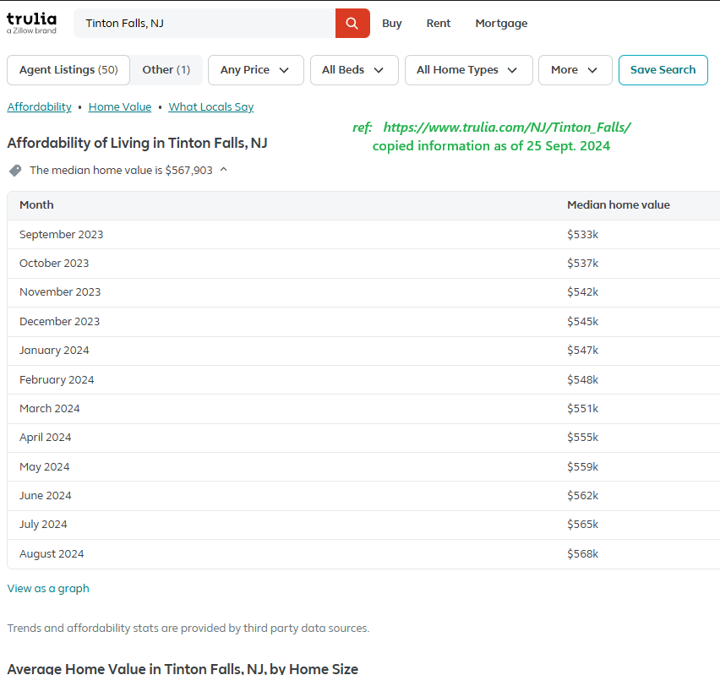720x675 pixels.
Task: Switch to the Other (1) tab
Action: point(166,70)
